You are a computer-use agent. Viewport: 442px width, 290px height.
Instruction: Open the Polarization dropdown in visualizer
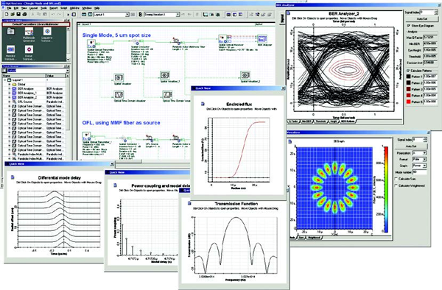[x=419, y=153]
